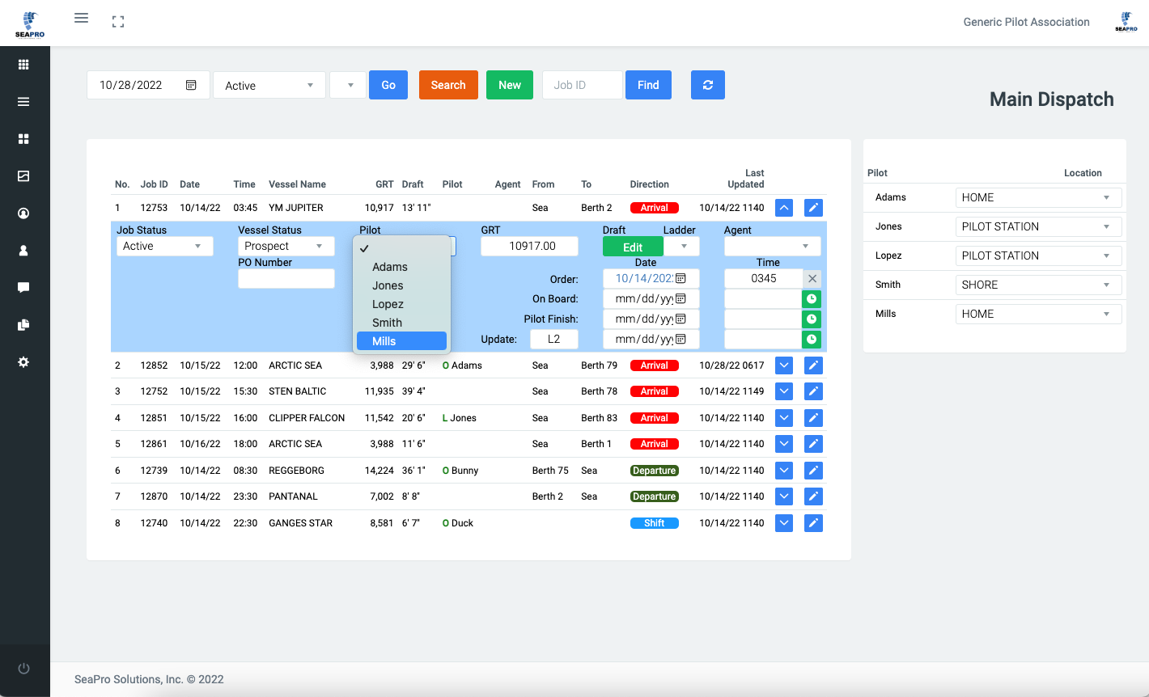Screen dimensions: 1149x697
Task: Select Mills from pilot list
Action: coord(401,341)
